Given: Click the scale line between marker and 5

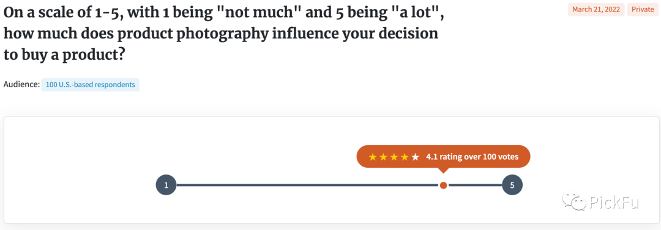Looking at the screenshot, I should 475,185.
